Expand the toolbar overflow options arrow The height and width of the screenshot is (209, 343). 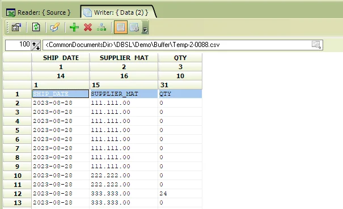(145, 28)
